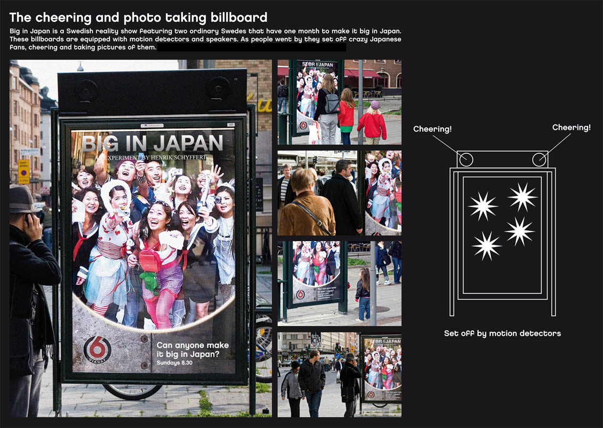This screenshot has width=603, height=428.
Task: Click the "The cheering and photo taking billboard" heading
Action: click(x=138, y=18)
